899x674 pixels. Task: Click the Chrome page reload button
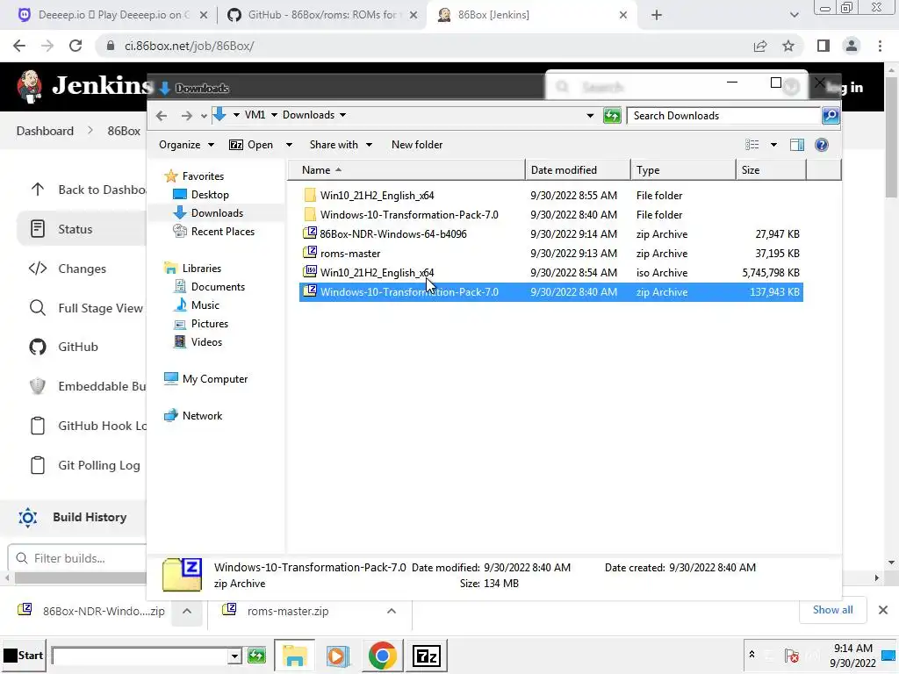[x=76, y=46]
